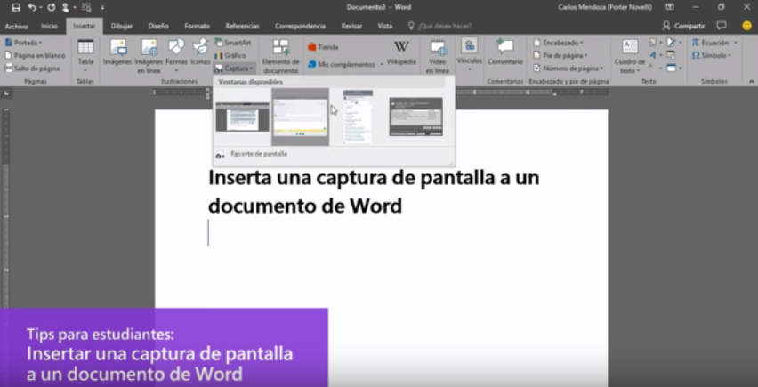
Task: Click the Iconos button in Ilustraciones
Action: tap(200, 52)
